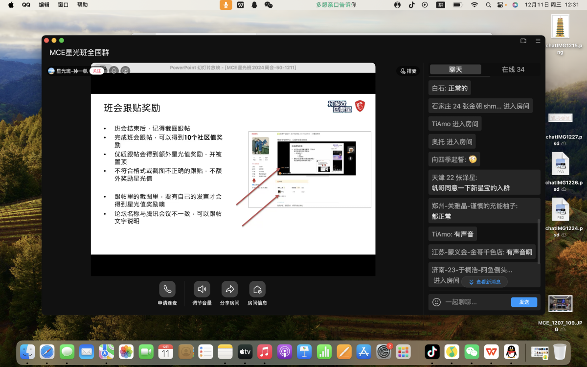Click the 分享房间 share icon
The image size is (587, 367).
[229, 289]
